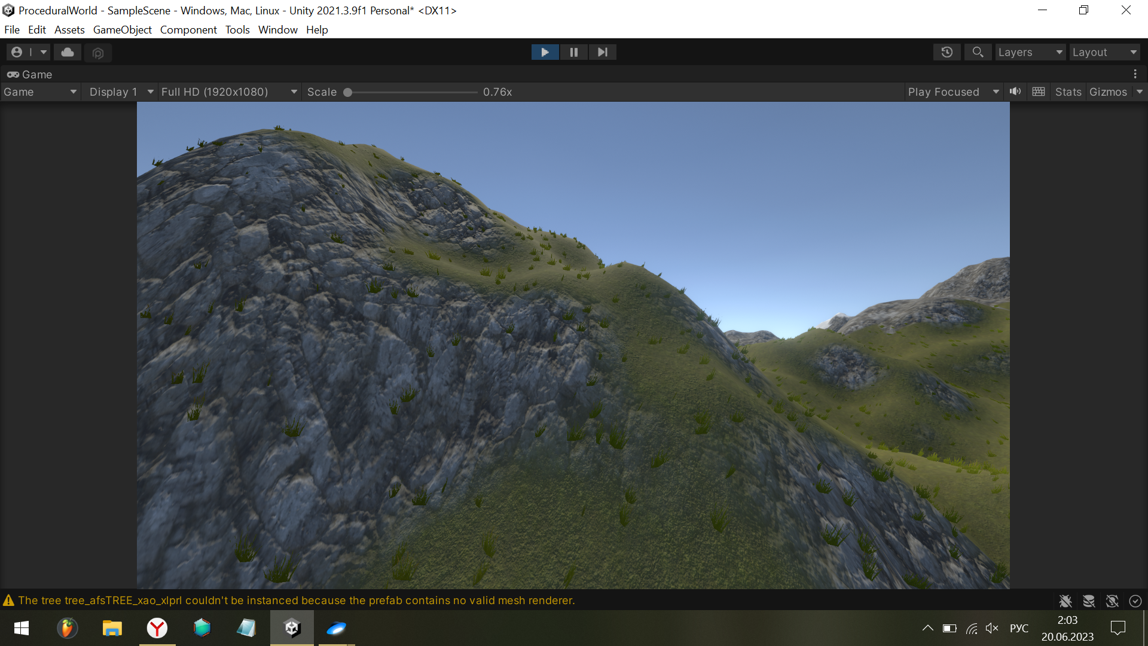The image size is (1148, 646).
Task: Click the global search magnifier icon
Action: tap(978, 53)
